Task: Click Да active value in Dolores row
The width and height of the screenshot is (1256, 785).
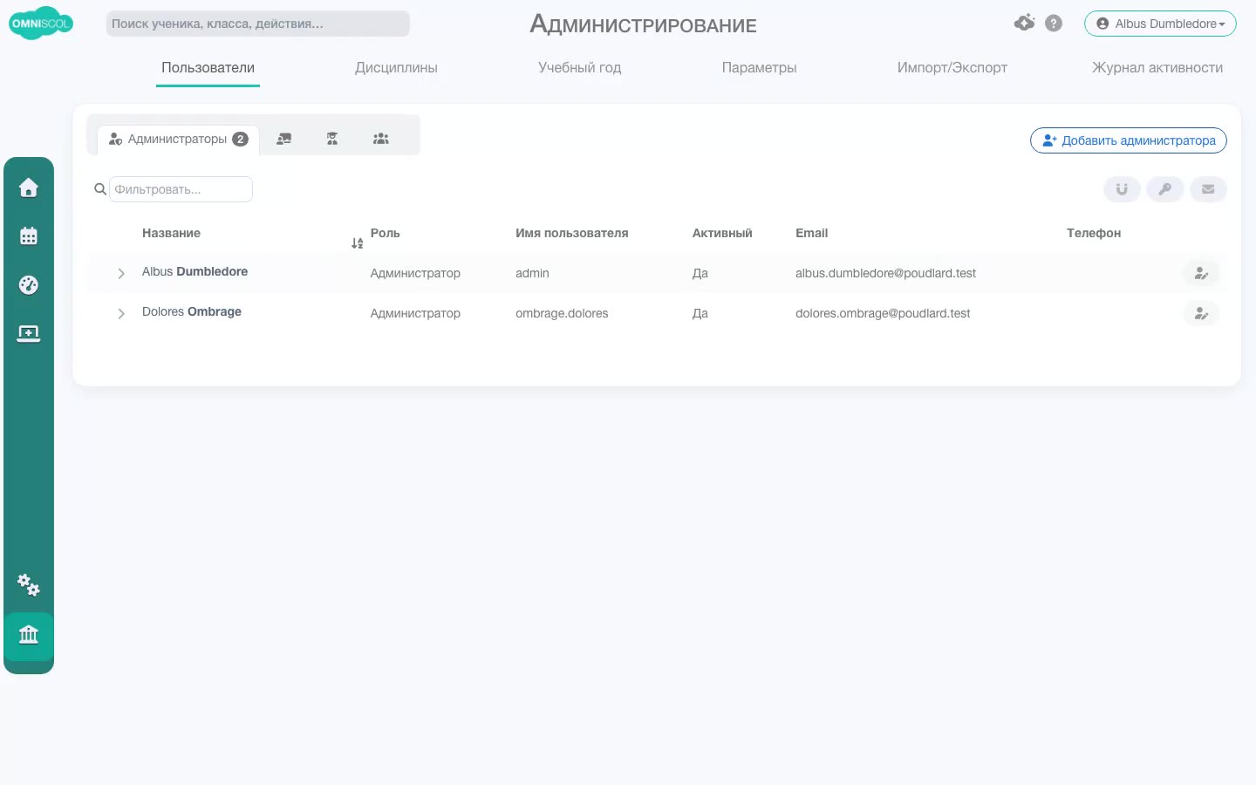Action: tap(700, 313)
